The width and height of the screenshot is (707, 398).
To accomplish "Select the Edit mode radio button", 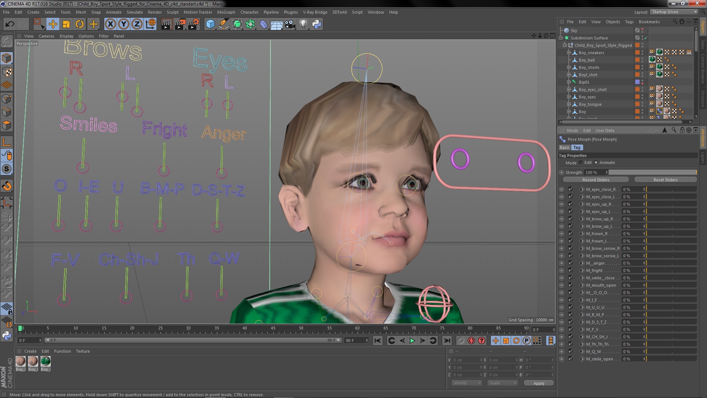I will [x=581, y=163].
